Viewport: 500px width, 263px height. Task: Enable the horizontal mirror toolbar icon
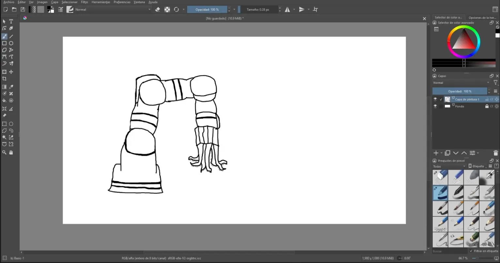[x=287, y=9]
